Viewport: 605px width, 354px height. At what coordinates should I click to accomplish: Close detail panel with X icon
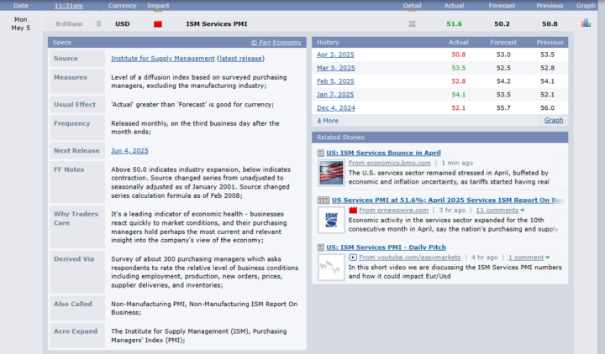(x=412, y=23)
